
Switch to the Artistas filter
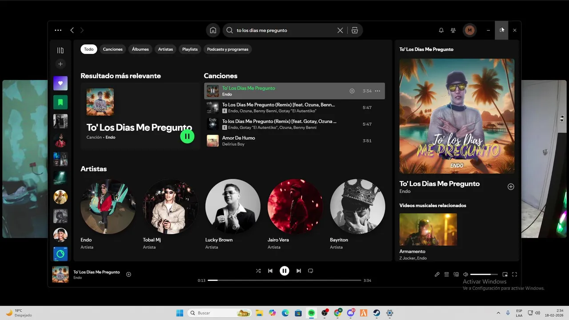[x=165, y=49]
